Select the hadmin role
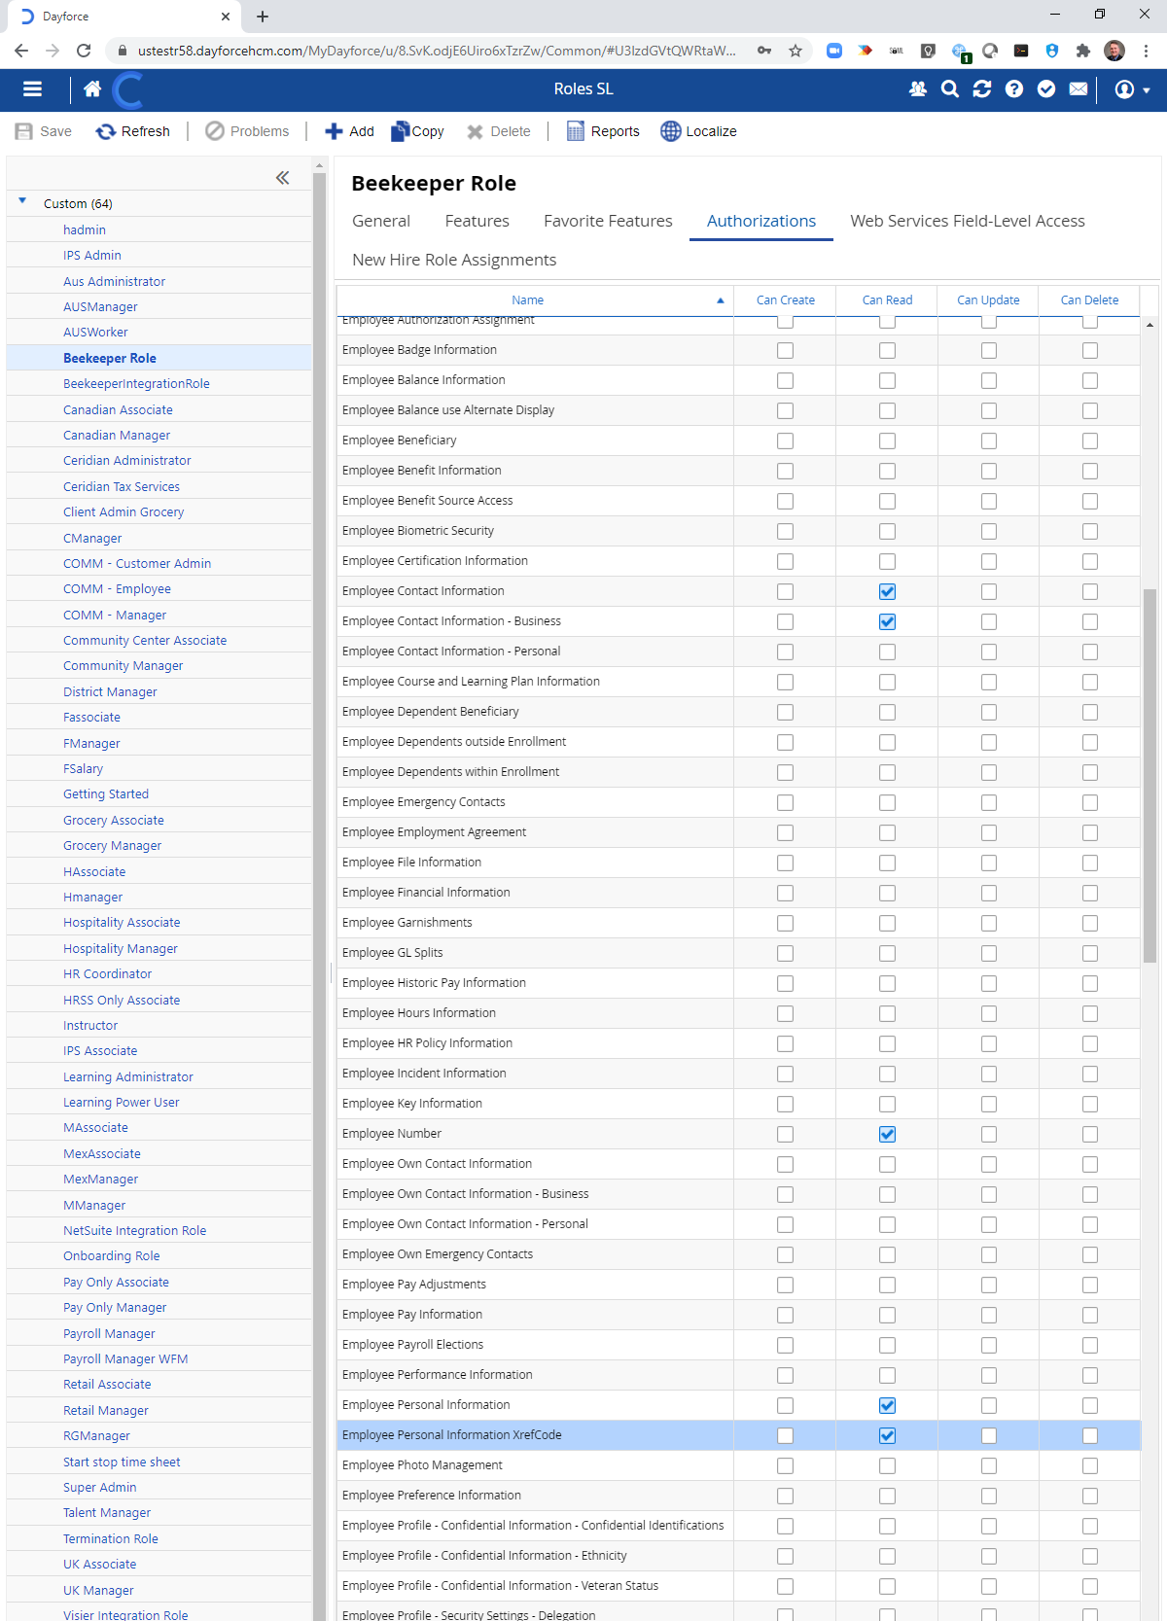1167x1621 pixels. tap(85, 229)
